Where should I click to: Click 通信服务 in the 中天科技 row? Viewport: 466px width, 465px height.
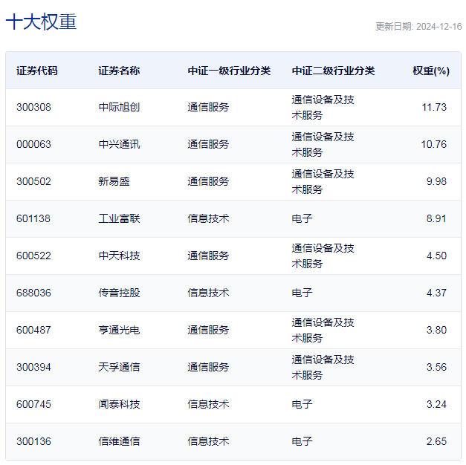208,256
